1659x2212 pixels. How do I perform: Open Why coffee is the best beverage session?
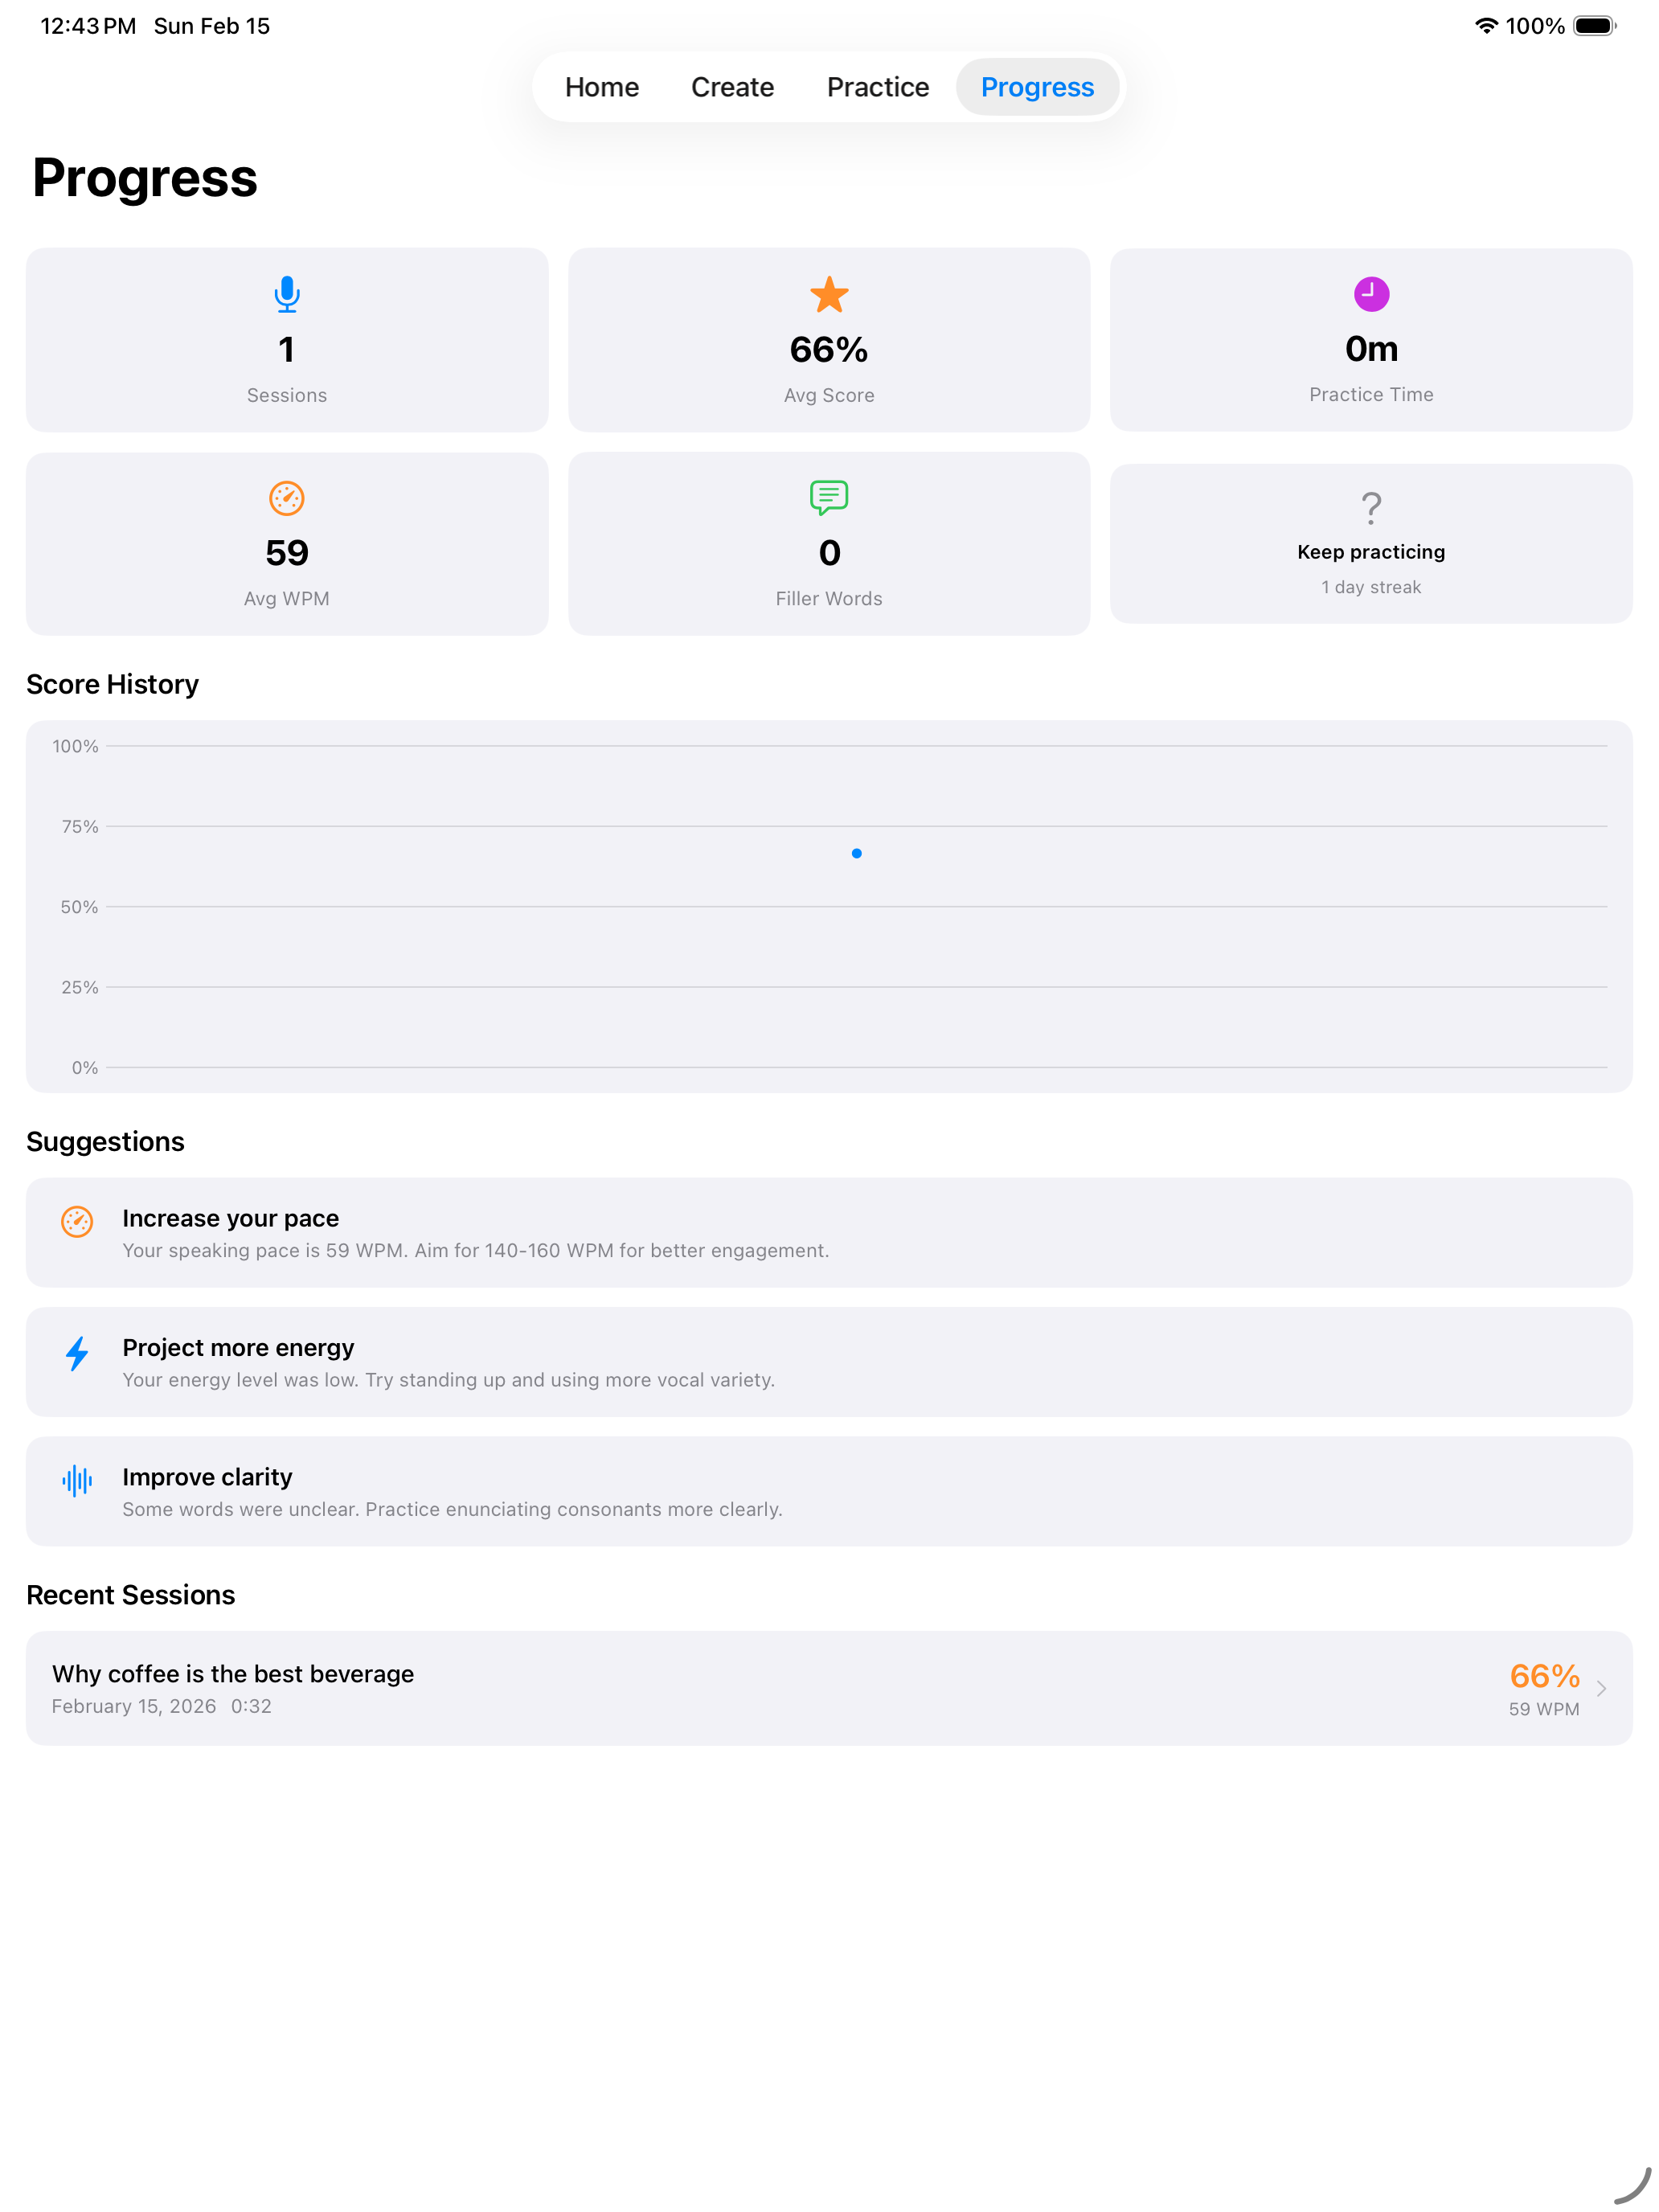coord(829,1689)
